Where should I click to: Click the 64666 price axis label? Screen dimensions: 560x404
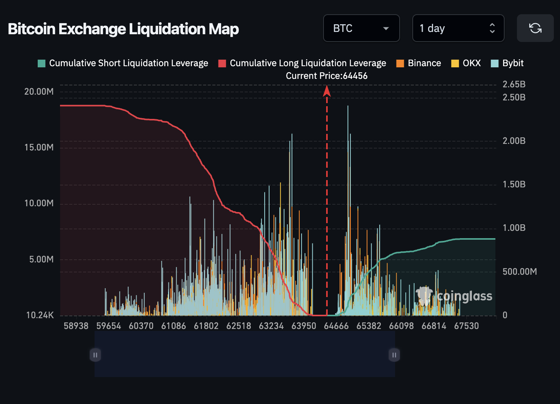coord(336,326)
